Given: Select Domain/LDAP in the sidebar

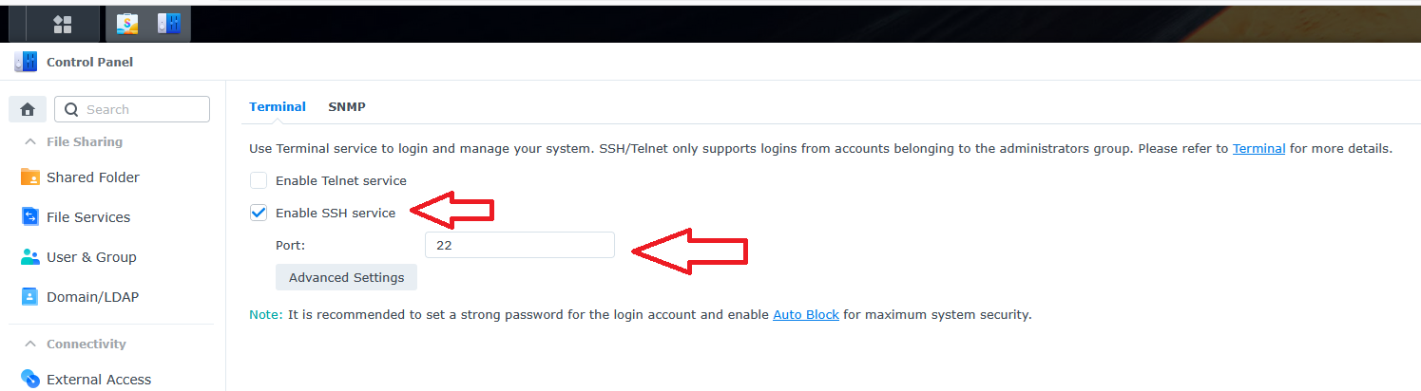Looking at the screenshot, I should click(92, 297).
